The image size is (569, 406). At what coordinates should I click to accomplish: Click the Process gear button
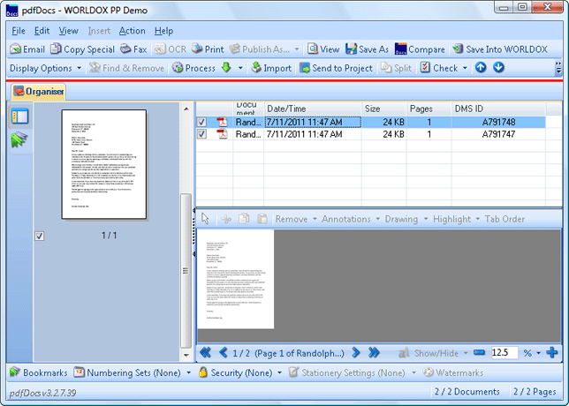[193, 68]
